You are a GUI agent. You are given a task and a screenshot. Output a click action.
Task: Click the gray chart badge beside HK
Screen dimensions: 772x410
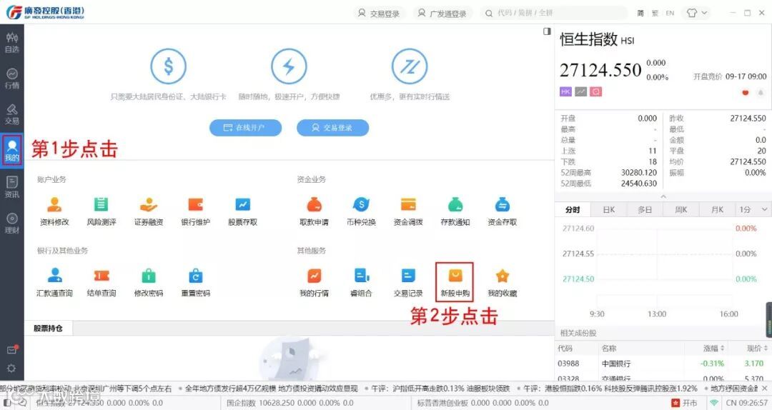(x=581, y=91)
